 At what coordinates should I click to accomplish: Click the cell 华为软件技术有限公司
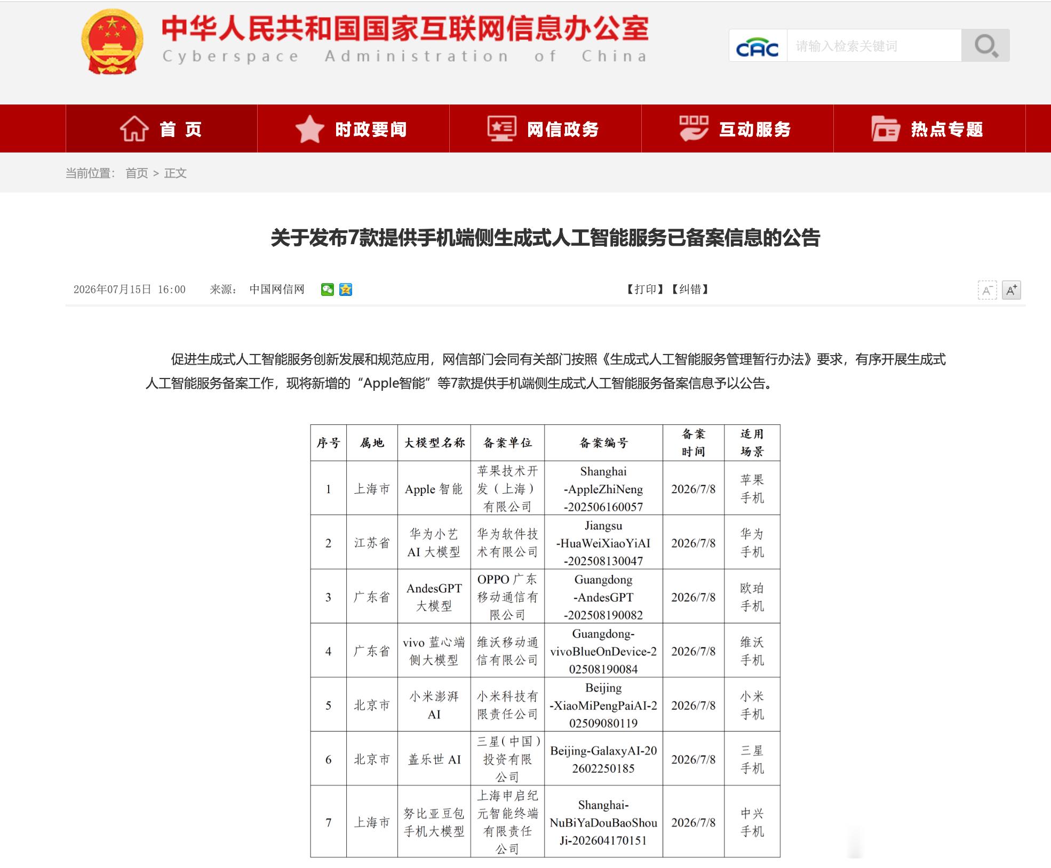[507, 543]
